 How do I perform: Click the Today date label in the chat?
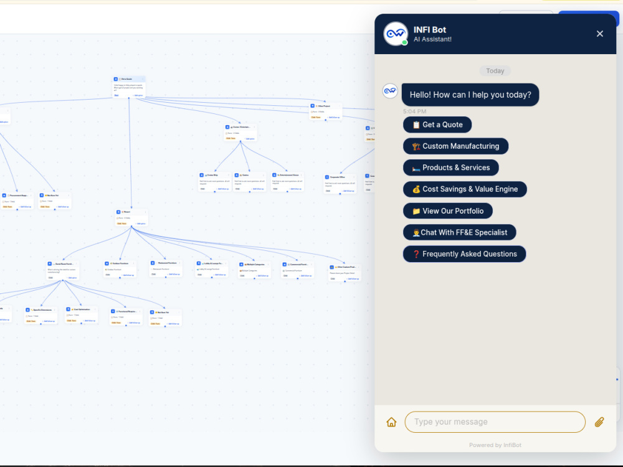(x=495, y=71)
